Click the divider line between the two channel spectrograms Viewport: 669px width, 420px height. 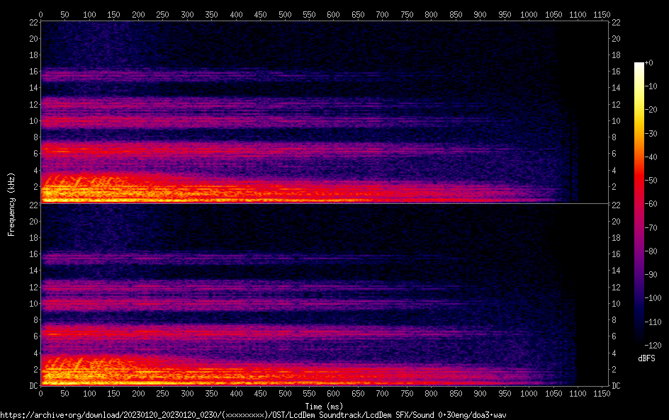coord(323,203)
